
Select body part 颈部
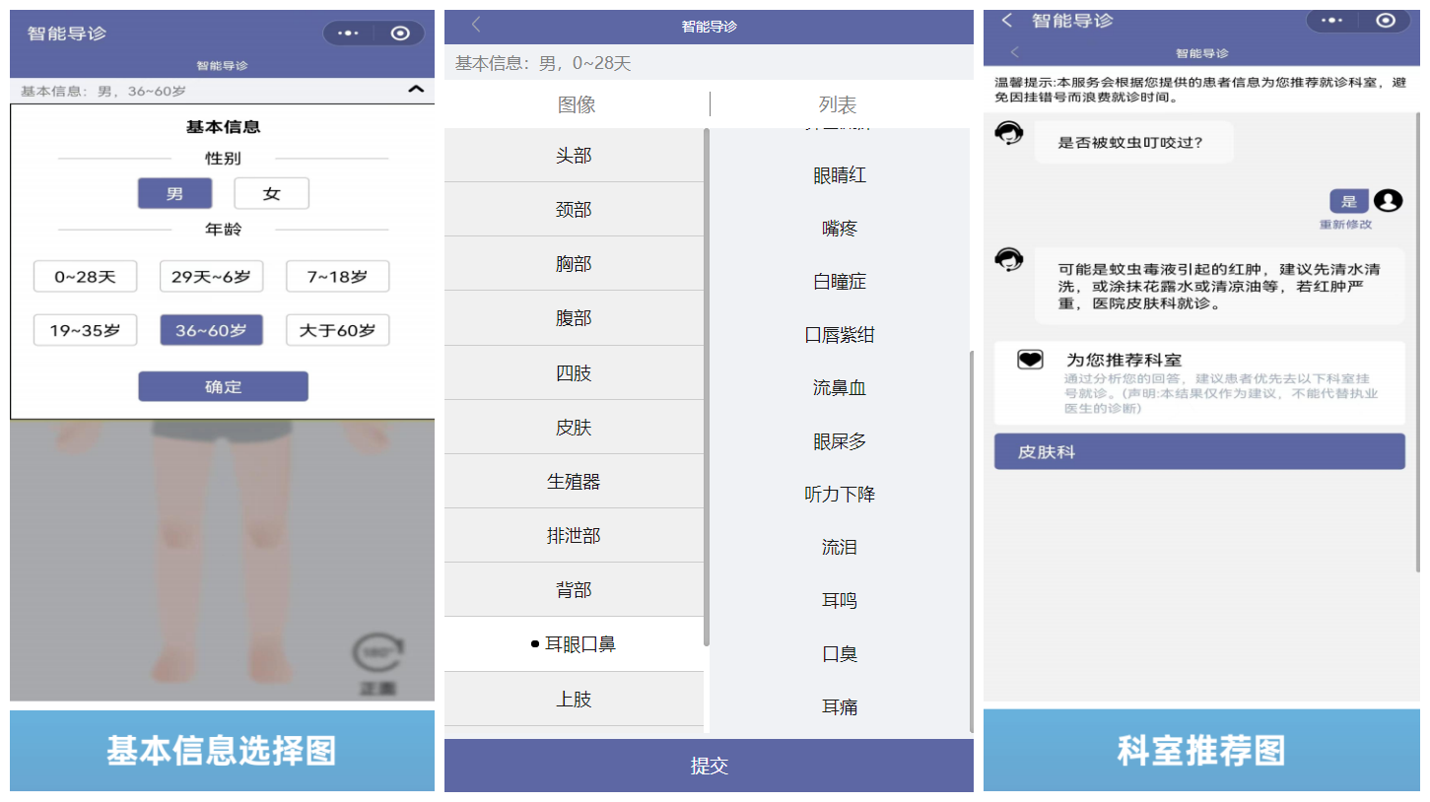click(x=574, y=210)
